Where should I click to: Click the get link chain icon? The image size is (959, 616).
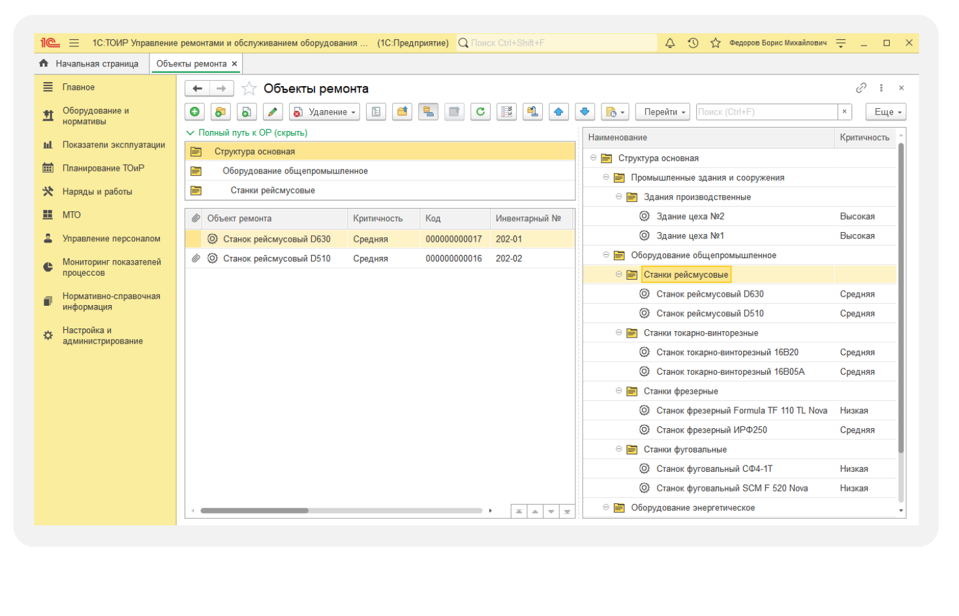coord(861,88)
